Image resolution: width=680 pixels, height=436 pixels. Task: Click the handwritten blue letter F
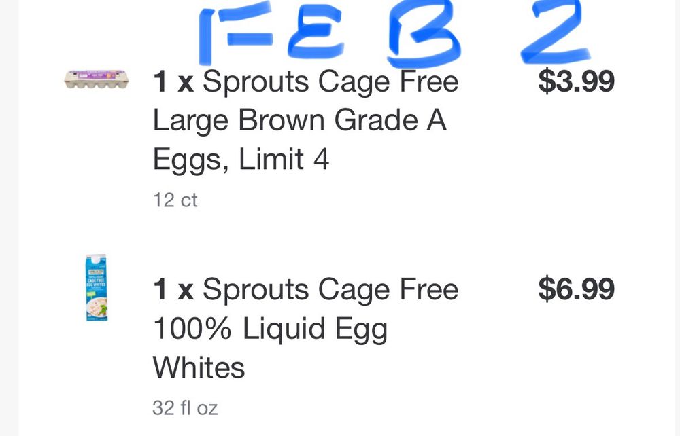pyautogui.click(x=224, y=35)
